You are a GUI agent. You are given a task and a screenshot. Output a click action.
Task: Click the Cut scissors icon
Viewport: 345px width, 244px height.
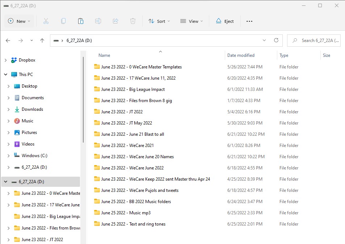tap(46, 21)
